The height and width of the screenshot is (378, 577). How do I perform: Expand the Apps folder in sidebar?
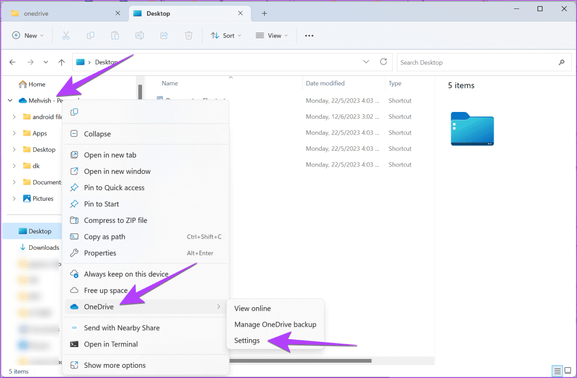coord(14,133)
